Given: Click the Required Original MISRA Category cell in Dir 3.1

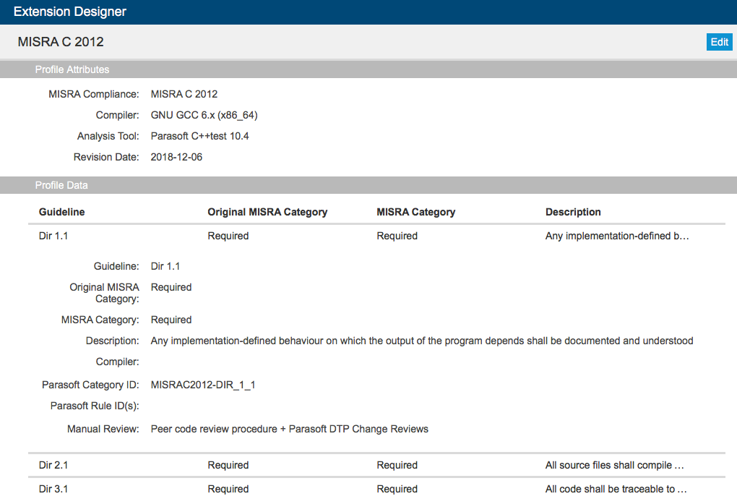Looking at the screenshot, I should tap(228, 489).
